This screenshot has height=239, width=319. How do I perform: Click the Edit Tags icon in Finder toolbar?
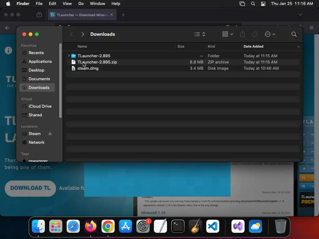tap(255, 34)
